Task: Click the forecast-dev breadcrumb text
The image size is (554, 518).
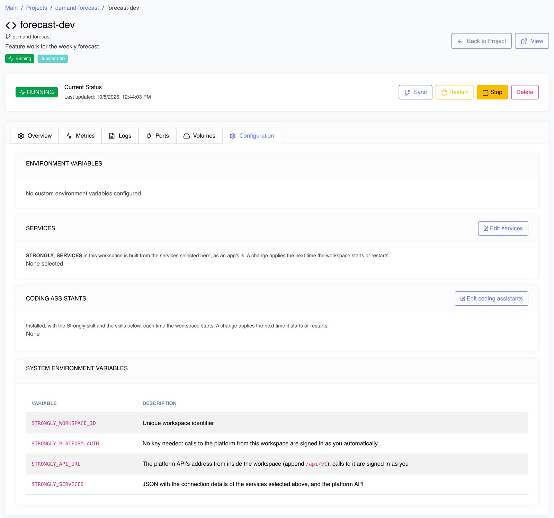Action: pos(123,8)
